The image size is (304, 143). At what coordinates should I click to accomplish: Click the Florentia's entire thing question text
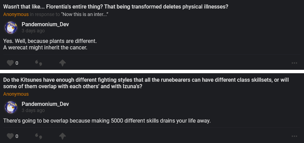115,6
